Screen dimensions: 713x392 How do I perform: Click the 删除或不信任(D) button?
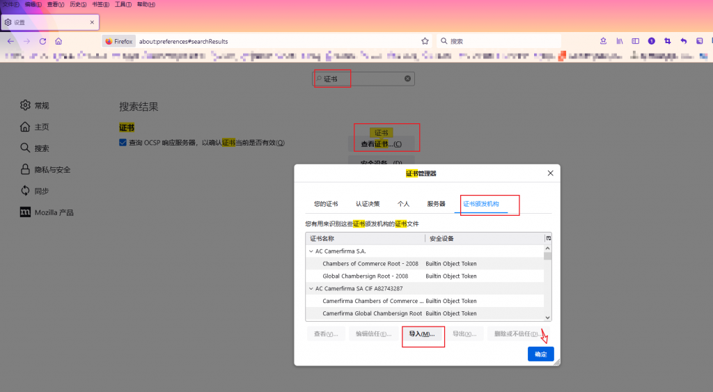(519, 334)
